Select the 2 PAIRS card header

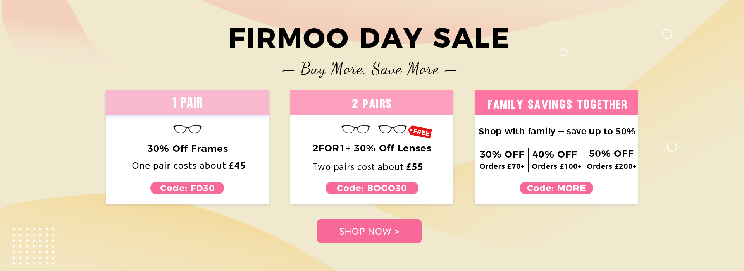point(372,103)
